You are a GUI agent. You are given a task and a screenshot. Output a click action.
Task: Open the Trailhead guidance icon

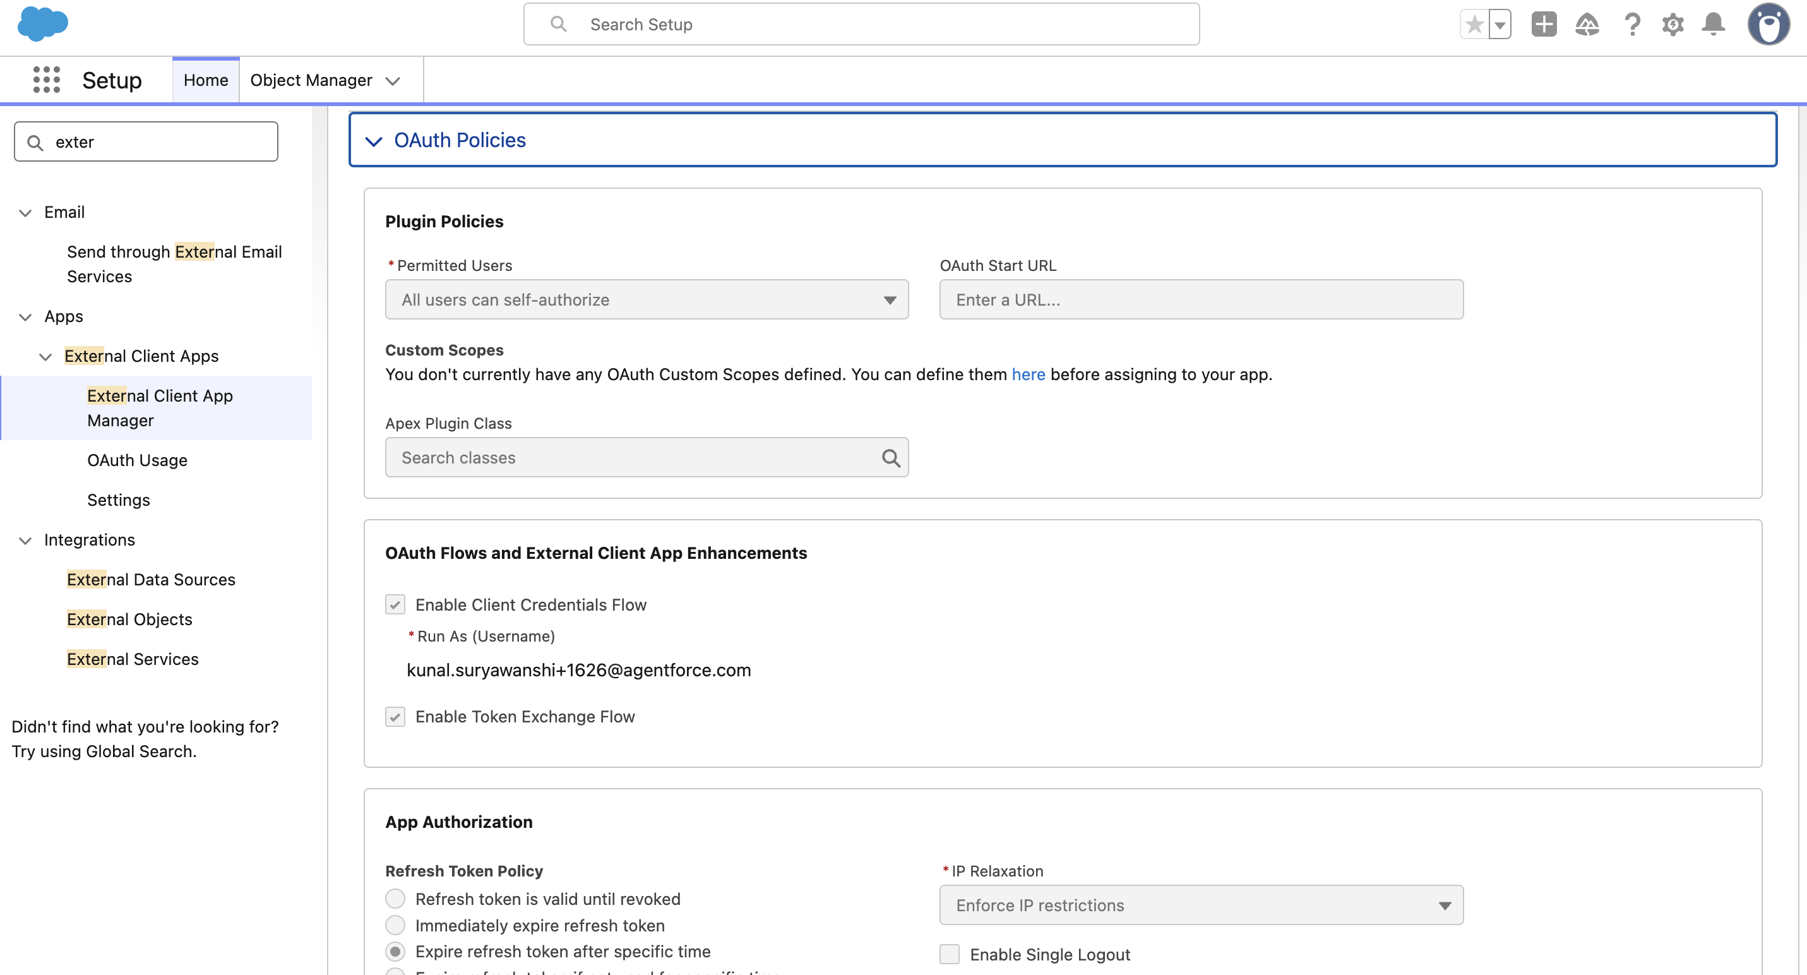[1587, 25]
